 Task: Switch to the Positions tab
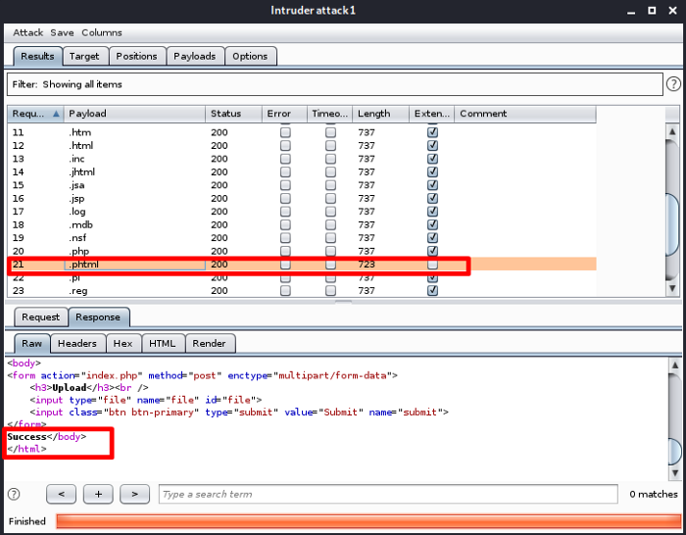click(x=136, y=57)
